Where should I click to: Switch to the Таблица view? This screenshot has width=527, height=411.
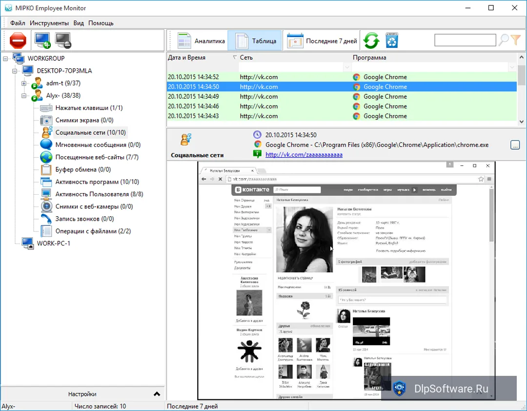coord(254,41)
